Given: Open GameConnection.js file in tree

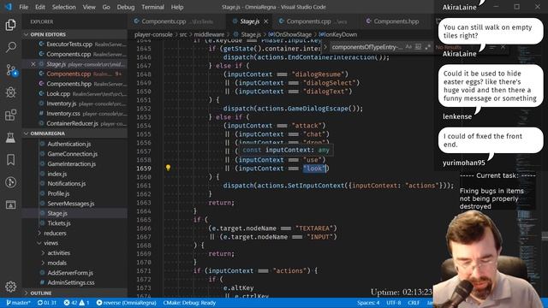Looking at the screenshot, I should (x=72, y=154).
